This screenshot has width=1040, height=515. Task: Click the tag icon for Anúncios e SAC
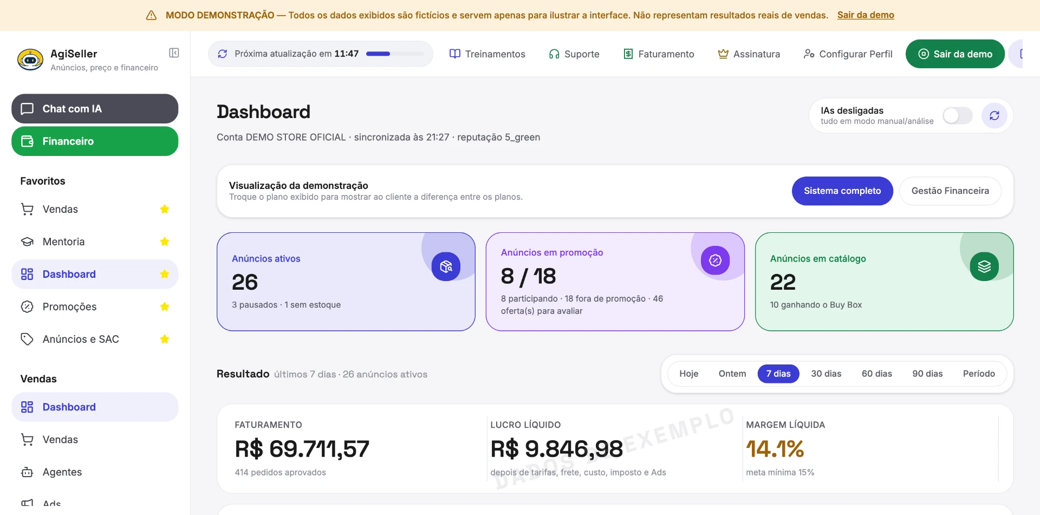[27, 339]
